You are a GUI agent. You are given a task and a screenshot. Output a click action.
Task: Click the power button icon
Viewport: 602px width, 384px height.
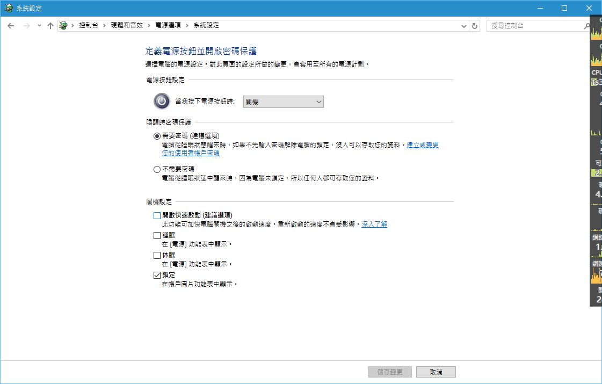point(161,101)
